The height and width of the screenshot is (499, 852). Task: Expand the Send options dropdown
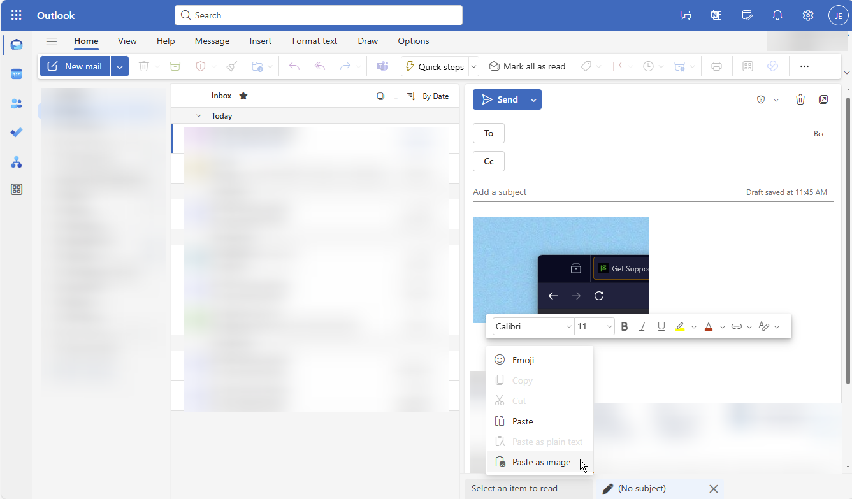click(534, 99)
